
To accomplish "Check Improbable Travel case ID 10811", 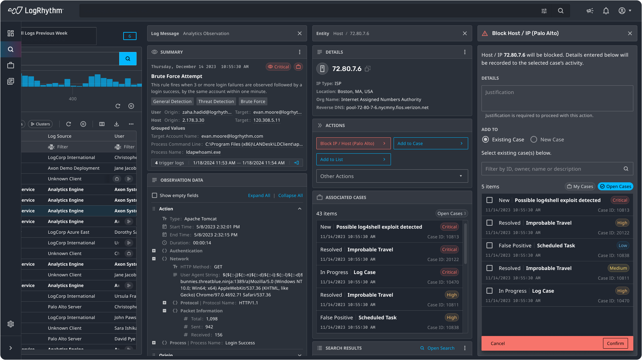I will [x=489, y=268].
